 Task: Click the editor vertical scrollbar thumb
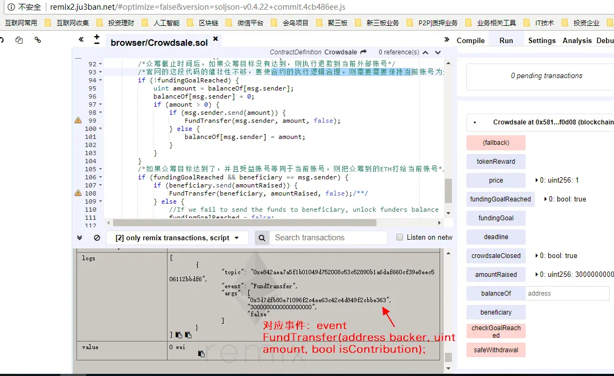(x=448, y=191)
